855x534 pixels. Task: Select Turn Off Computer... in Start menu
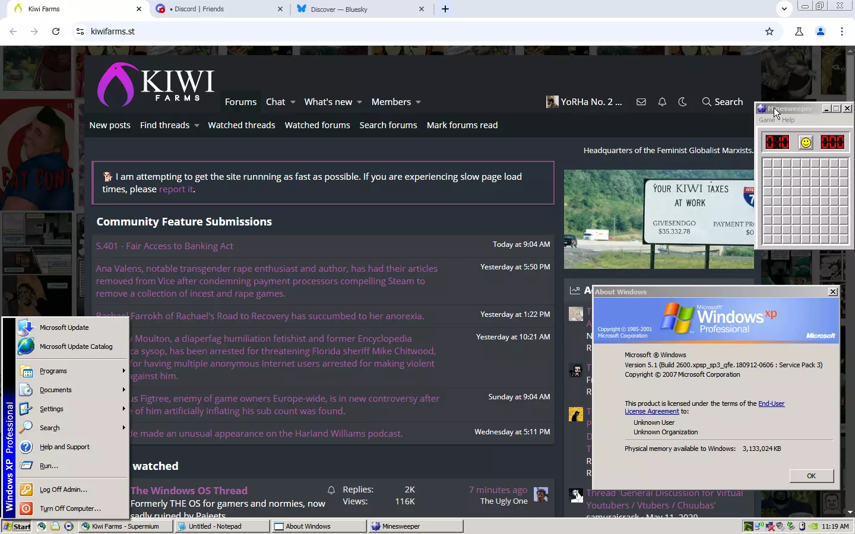pos(73,508)
